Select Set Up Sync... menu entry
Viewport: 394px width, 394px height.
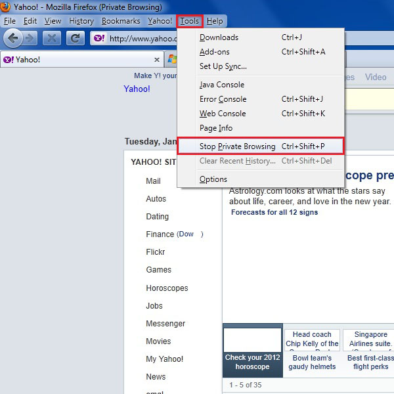pyautogui.click(x=261, y=66)
